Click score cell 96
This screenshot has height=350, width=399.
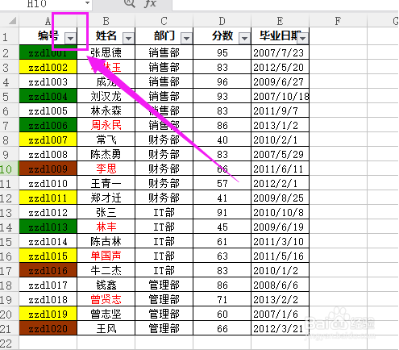222,82
